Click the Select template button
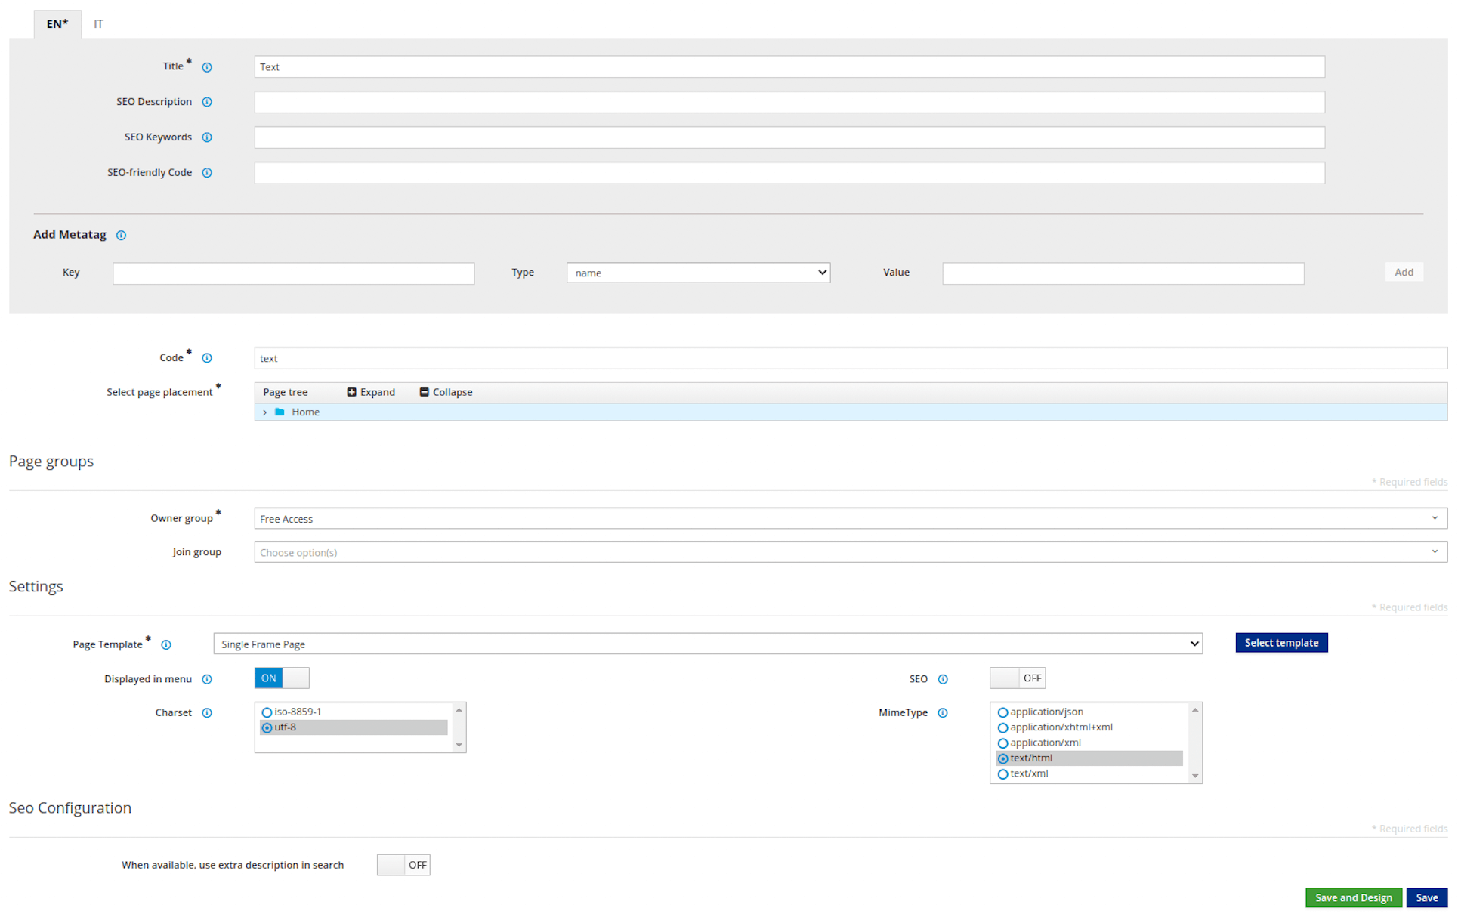This screenshot has width=1458, height=917. pyautogui.click(x=1281, y=643)
